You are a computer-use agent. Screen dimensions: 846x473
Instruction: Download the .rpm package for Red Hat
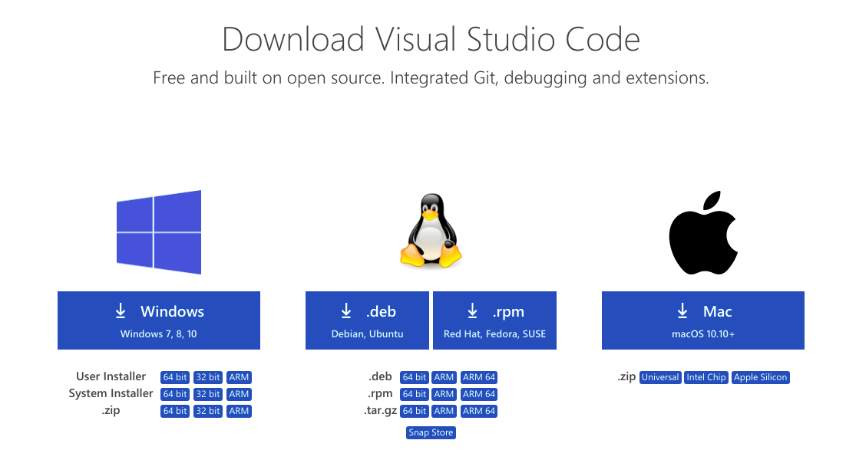(x=494, y=320)
